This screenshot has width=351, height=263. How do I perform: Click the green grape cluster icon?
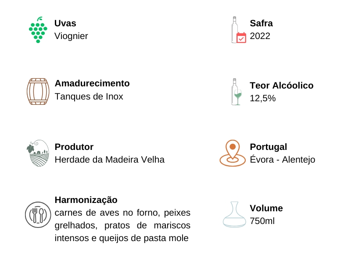(38, 30)
